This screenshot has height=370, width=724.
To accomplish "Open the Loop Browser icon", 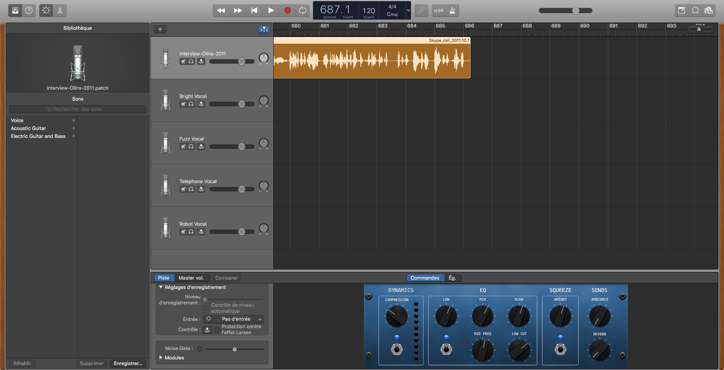I will pos(695,11).
